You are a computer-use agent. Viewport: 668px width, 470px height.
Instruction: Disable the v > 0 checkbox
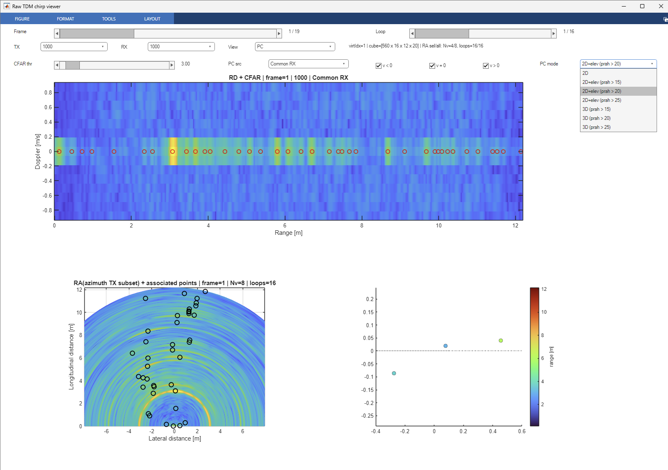pyautogui.click(x=486, y=66)
